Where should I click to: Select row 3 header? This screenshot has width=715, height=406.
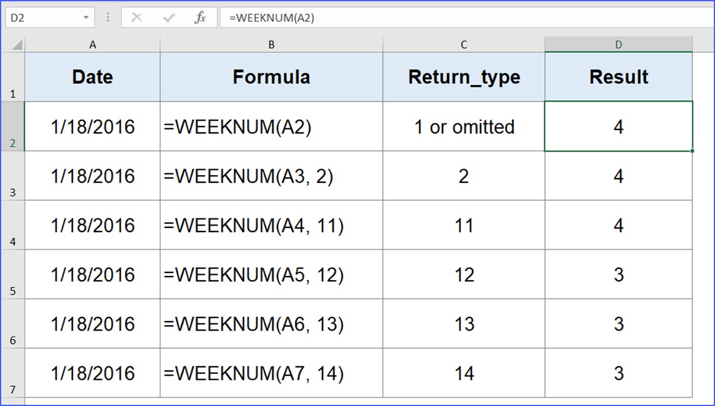12,176
